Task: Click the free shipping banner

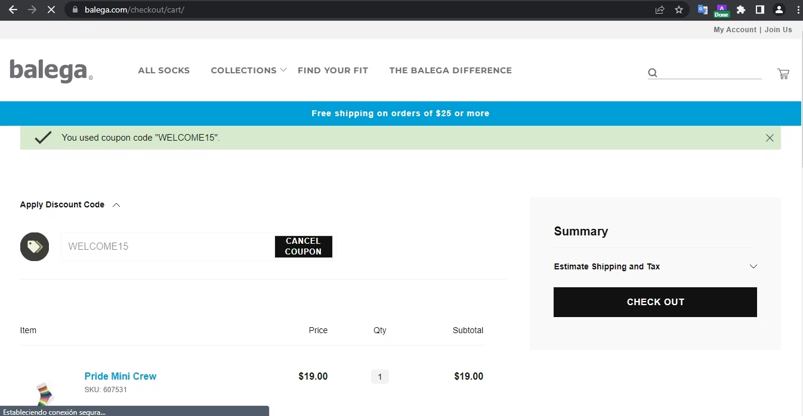Action: coord(400,113)
